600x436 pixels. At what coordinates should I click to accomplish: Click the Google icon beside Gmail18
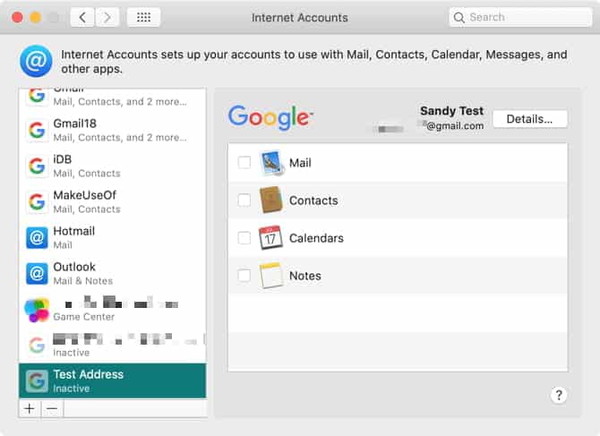coord(37,130)
